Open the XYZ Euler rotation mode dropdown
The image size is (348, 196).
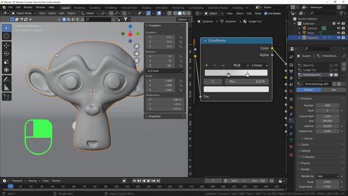click(x=165, y=71)
